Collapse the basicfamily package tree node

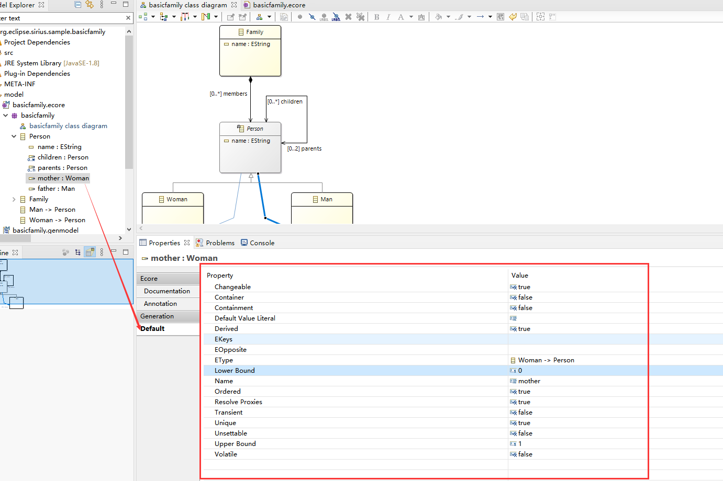click(6, 116)
